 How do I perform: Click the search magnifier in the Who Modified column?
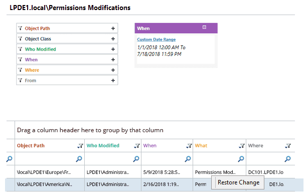136,159
